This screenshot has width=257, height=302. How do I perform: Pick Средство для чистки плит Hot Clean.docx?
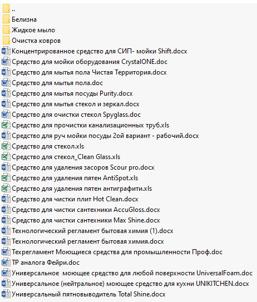click(75, 199)
